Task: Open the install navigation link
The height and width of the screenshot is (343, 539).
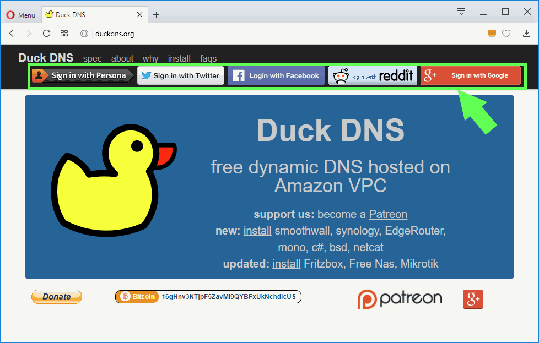Action: coord(179,59)
